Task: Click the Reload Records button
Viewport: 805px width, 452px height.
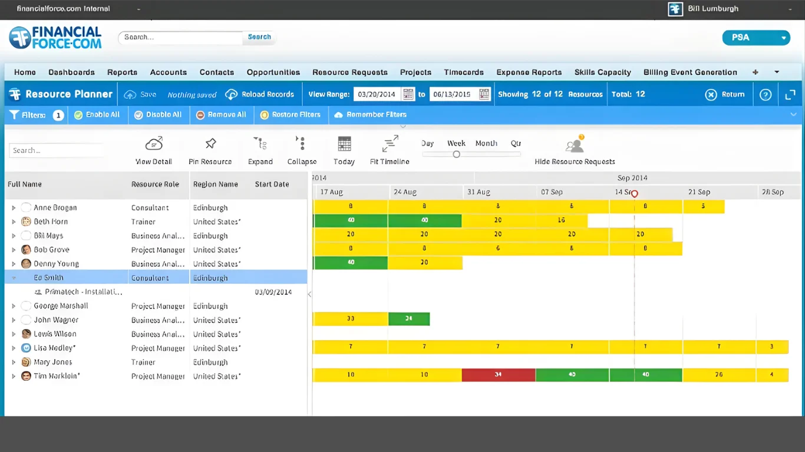Action: click(x=260, y=94)
